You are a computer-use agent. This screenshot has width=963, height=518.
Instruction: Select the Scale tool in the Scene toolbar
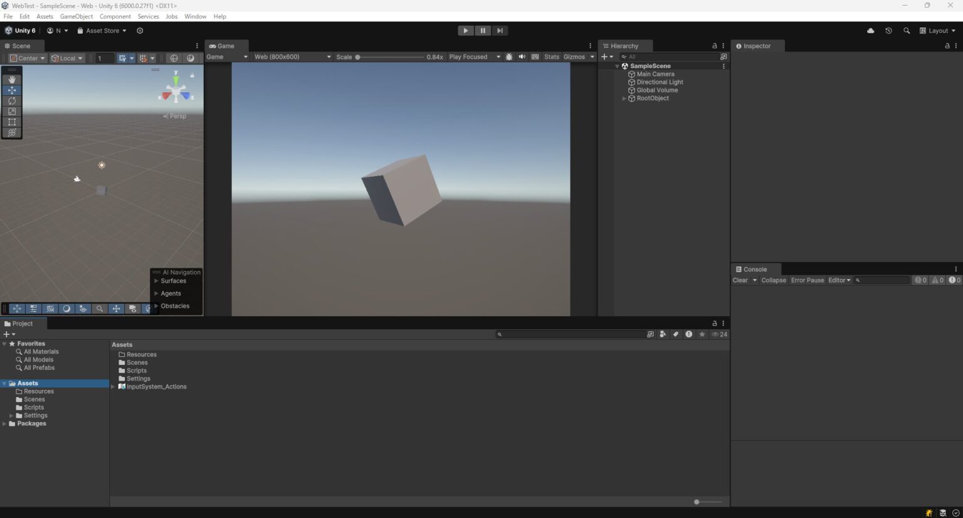point(12,111)
